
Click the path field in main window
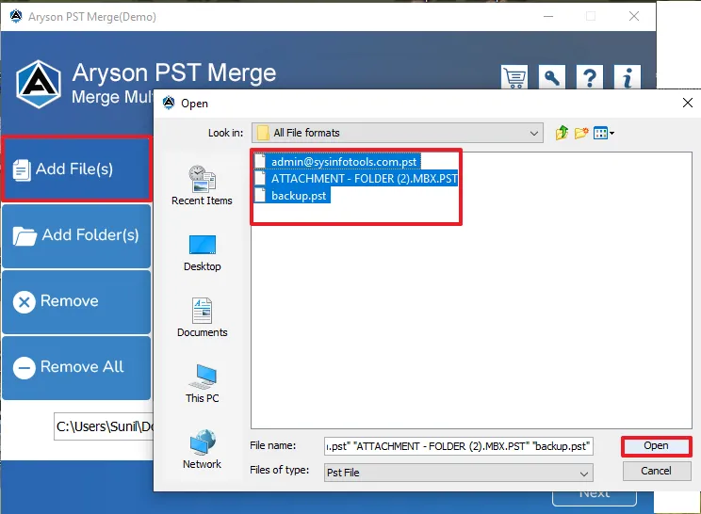104,426
